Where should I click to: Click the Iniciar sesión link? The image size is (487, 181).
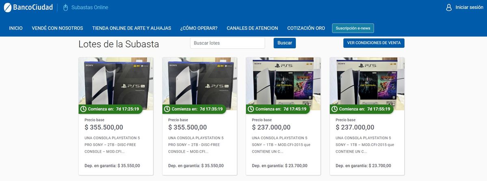[x=469, y=7]
